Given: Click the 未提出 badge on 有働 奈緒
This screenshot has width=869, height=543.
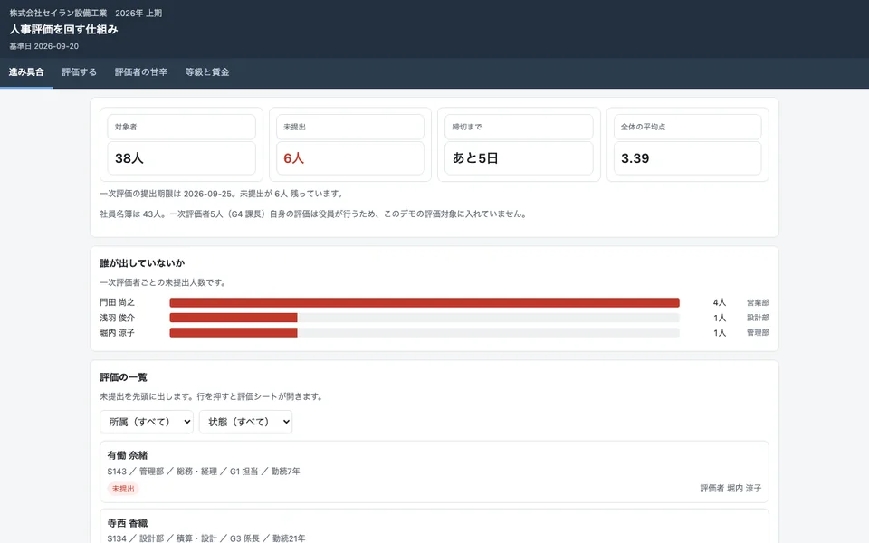Looking at the screenshot, I should click(123, 489).
